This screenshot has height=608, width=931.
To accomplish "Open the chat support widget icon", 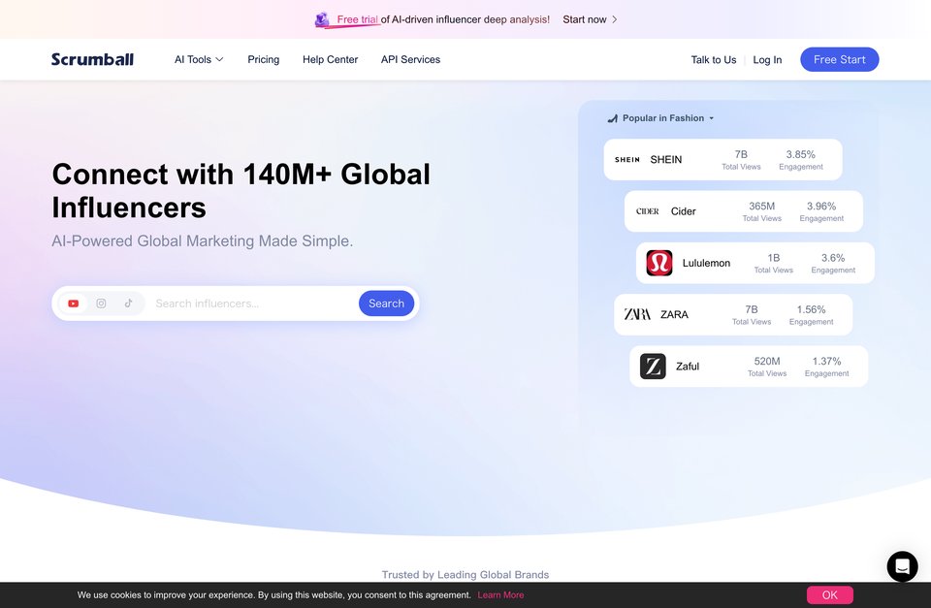I will tap(902, 566).
